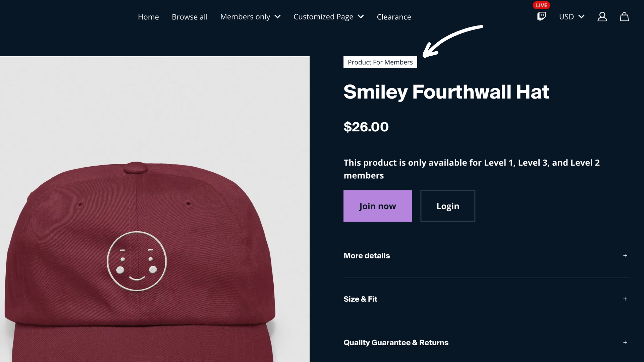The image size is (644, 362).
Task: Expand the Members only menu
Action: (x=250, y=16)
